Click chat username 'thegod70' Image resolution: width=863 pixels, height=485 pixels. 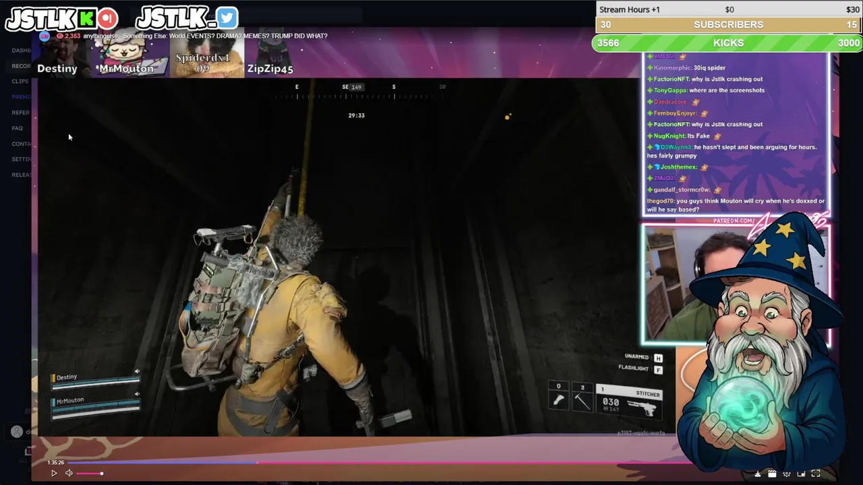click(660, 201)
